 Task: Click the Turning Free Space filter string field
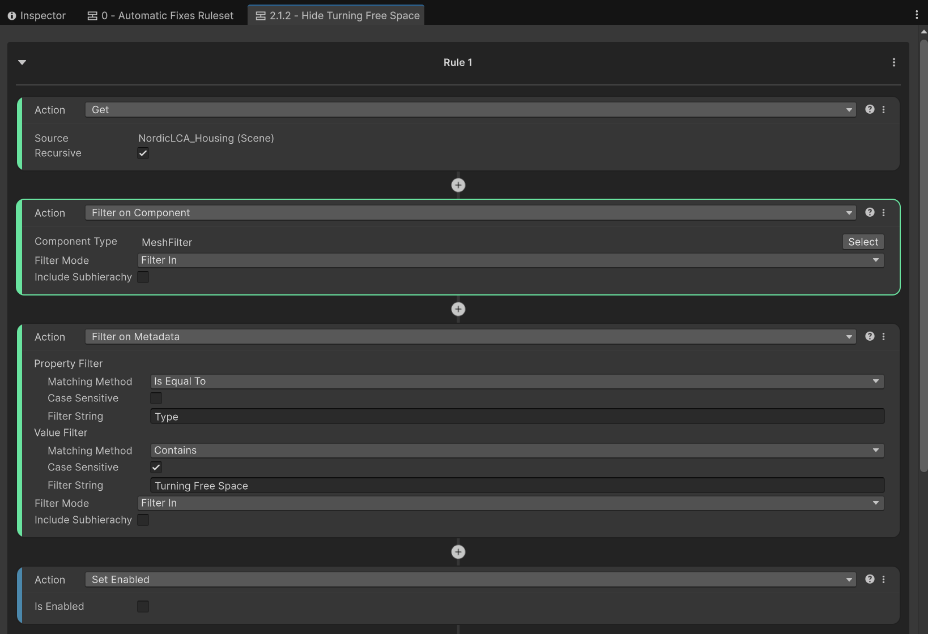click(x=517, y=486)
